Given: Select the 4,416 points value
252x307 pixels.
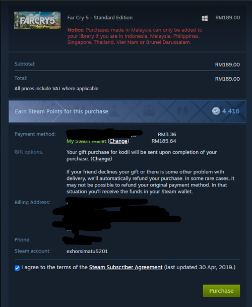Looking at the screenshot, I should (x=231, y=111).
